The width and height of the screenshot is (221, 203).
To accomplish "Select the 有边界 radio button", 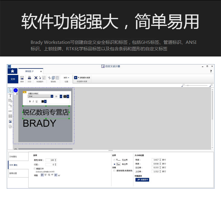I will click(x=114, y=164).
